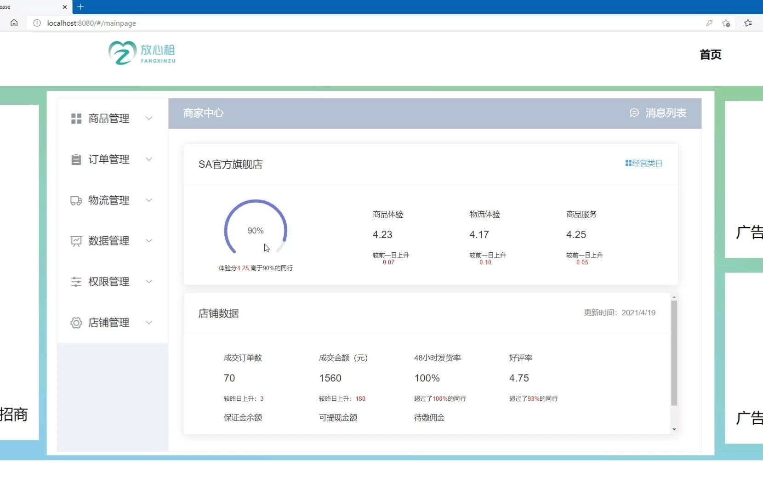
Task: Click the site information icon in address bar
Action: tap(37, 23)
